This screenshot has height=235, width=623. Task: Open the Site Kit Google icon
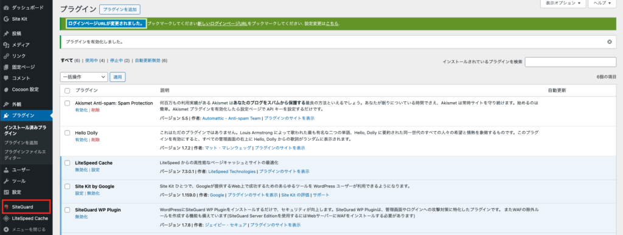point(6,19)
